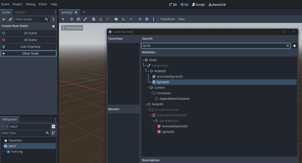Open sun and environment settings dots

[x=154, y=19]
